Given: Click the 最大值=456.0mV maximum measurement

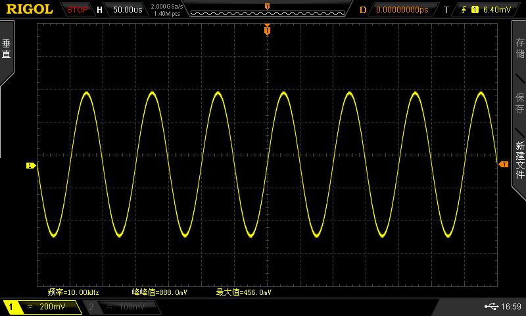Looking at the screenshot, I should (x=244, y=292).
